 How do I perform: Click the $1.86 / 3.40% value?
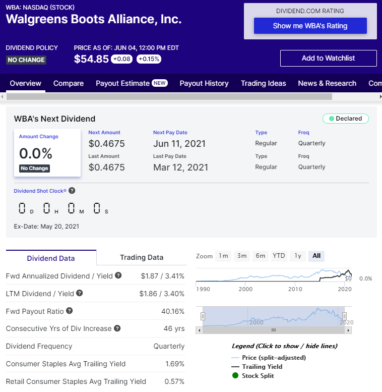162,294
